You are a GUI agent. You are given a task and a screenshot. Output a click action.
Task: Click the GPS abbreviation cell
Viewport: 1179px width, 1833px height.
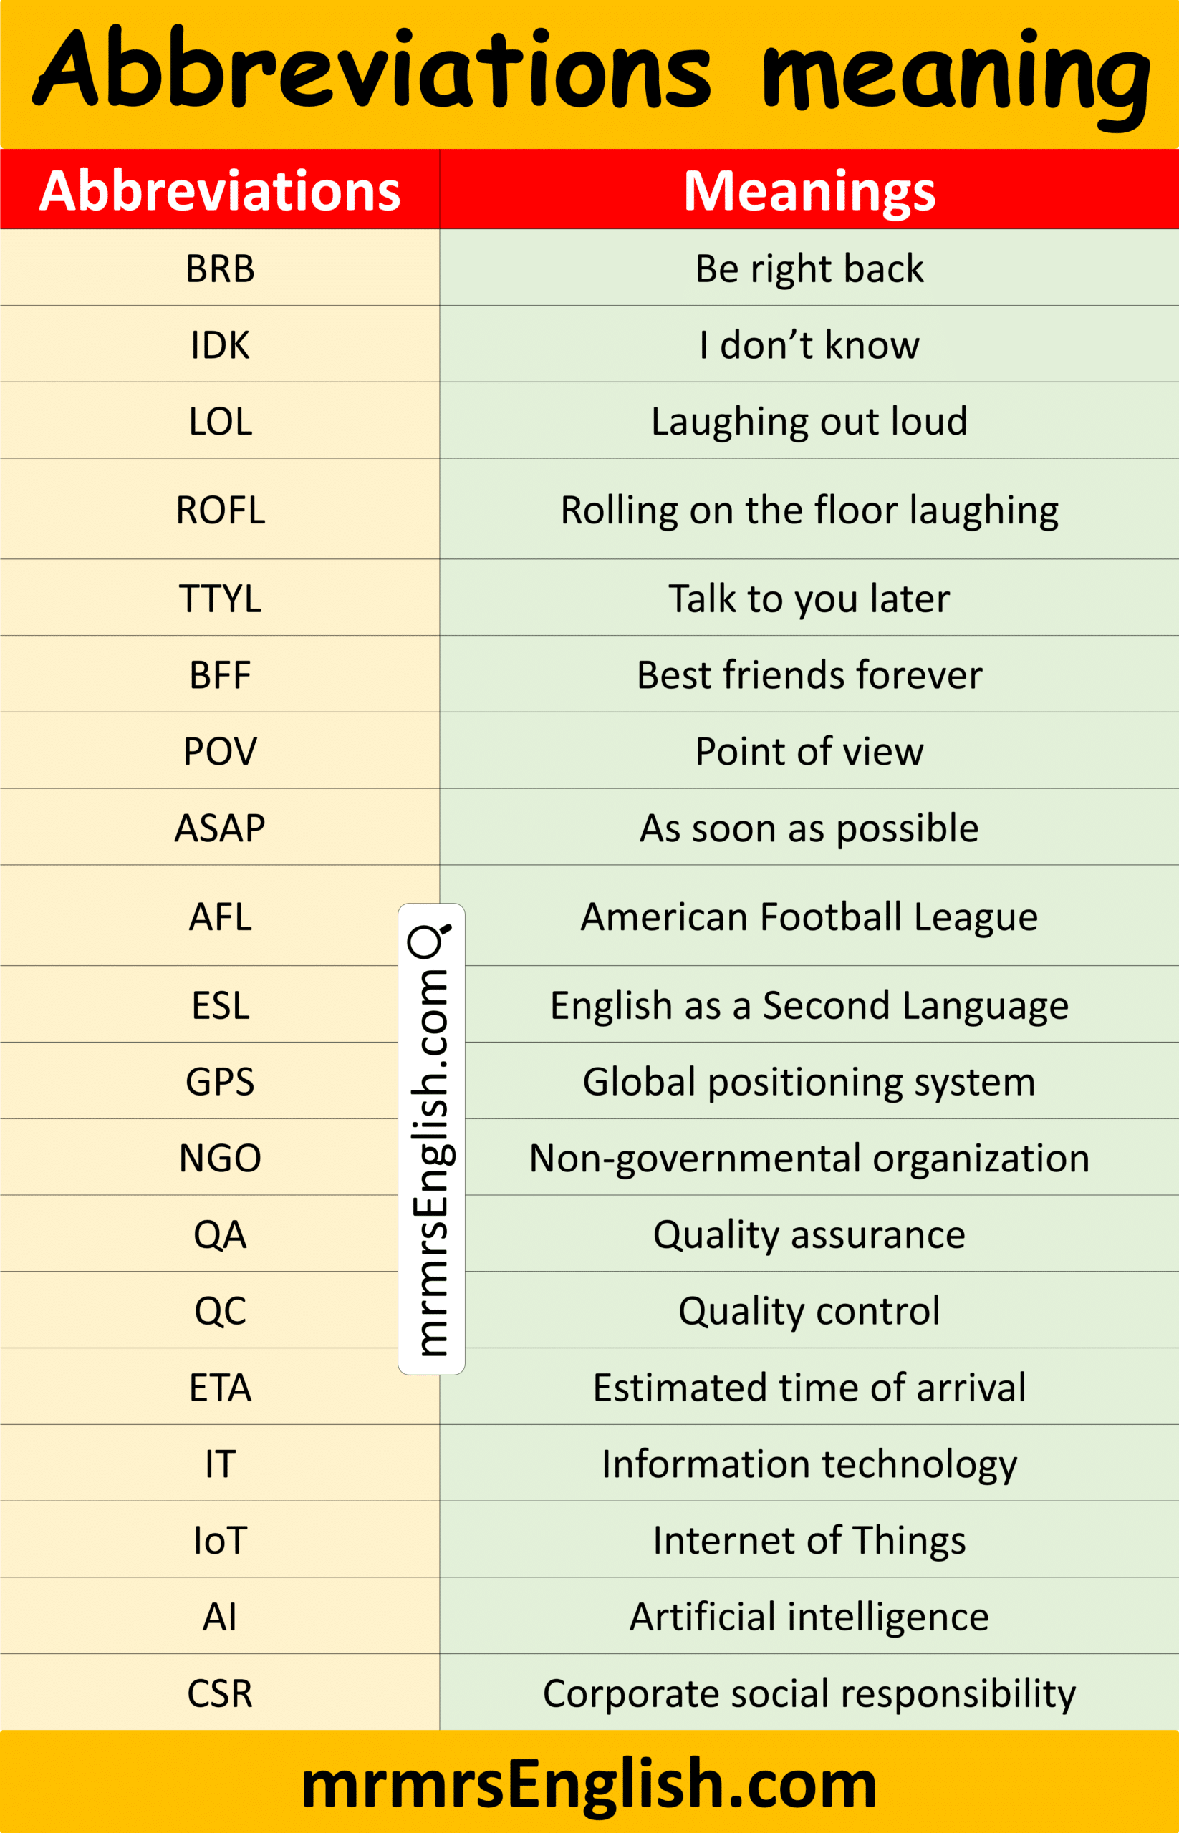[220, 1081]
